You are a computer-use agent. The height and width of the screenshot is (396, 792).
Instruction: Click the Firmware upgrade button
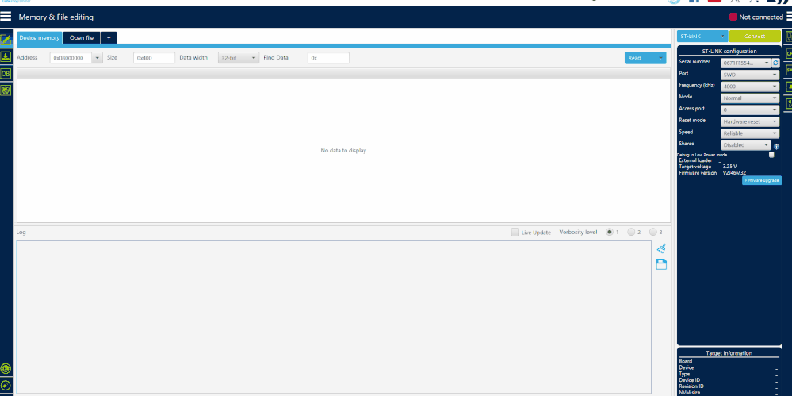[762, 181]
